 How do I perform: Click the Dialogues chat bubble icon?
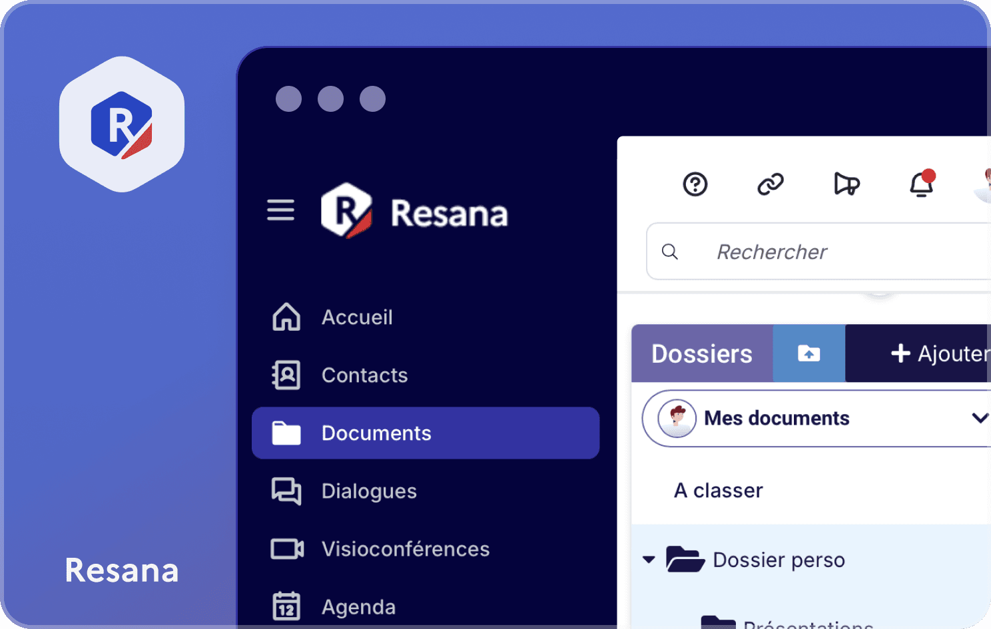click(286, 491)
